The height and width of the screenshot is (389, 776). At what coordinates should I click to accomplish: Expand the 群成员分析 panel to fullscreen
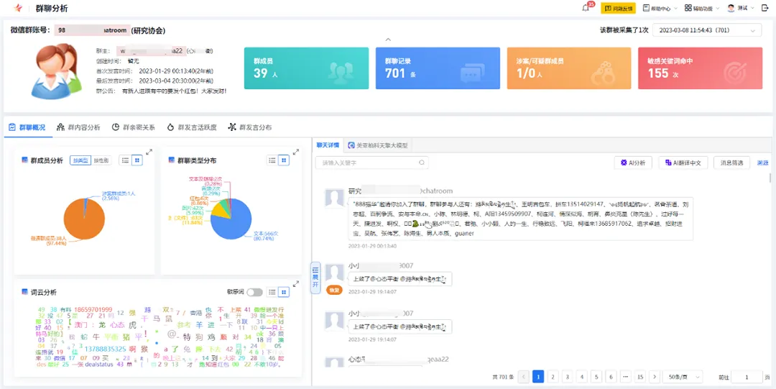coord(149,152)
